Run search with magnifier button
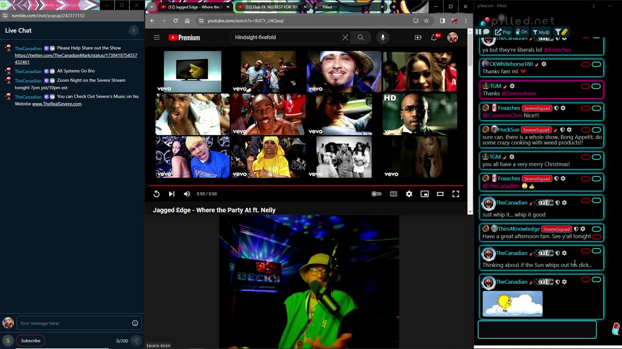Viewport: 622px width, 349px height. coord(361,37)
